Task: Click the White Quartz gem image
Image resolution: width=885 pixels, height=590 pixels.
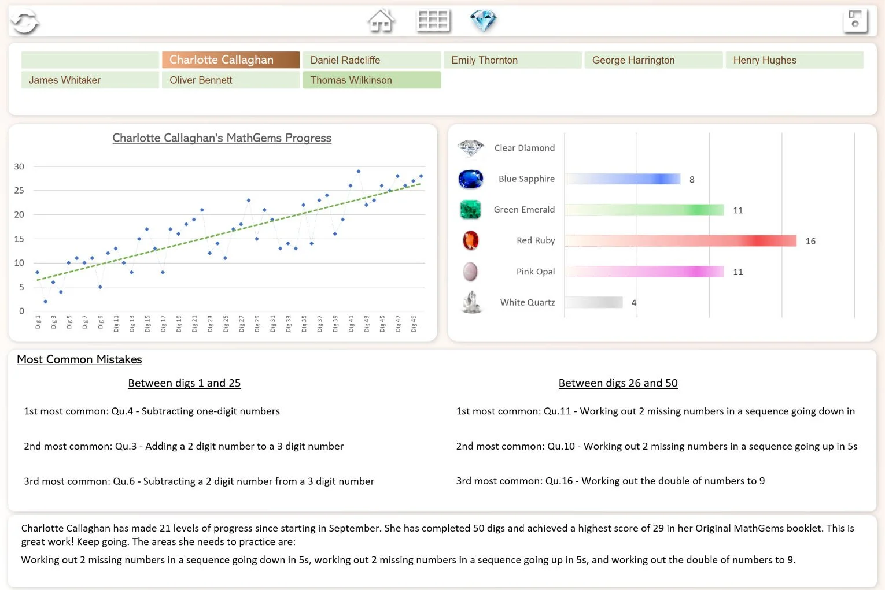Action: tap(471, 302)
